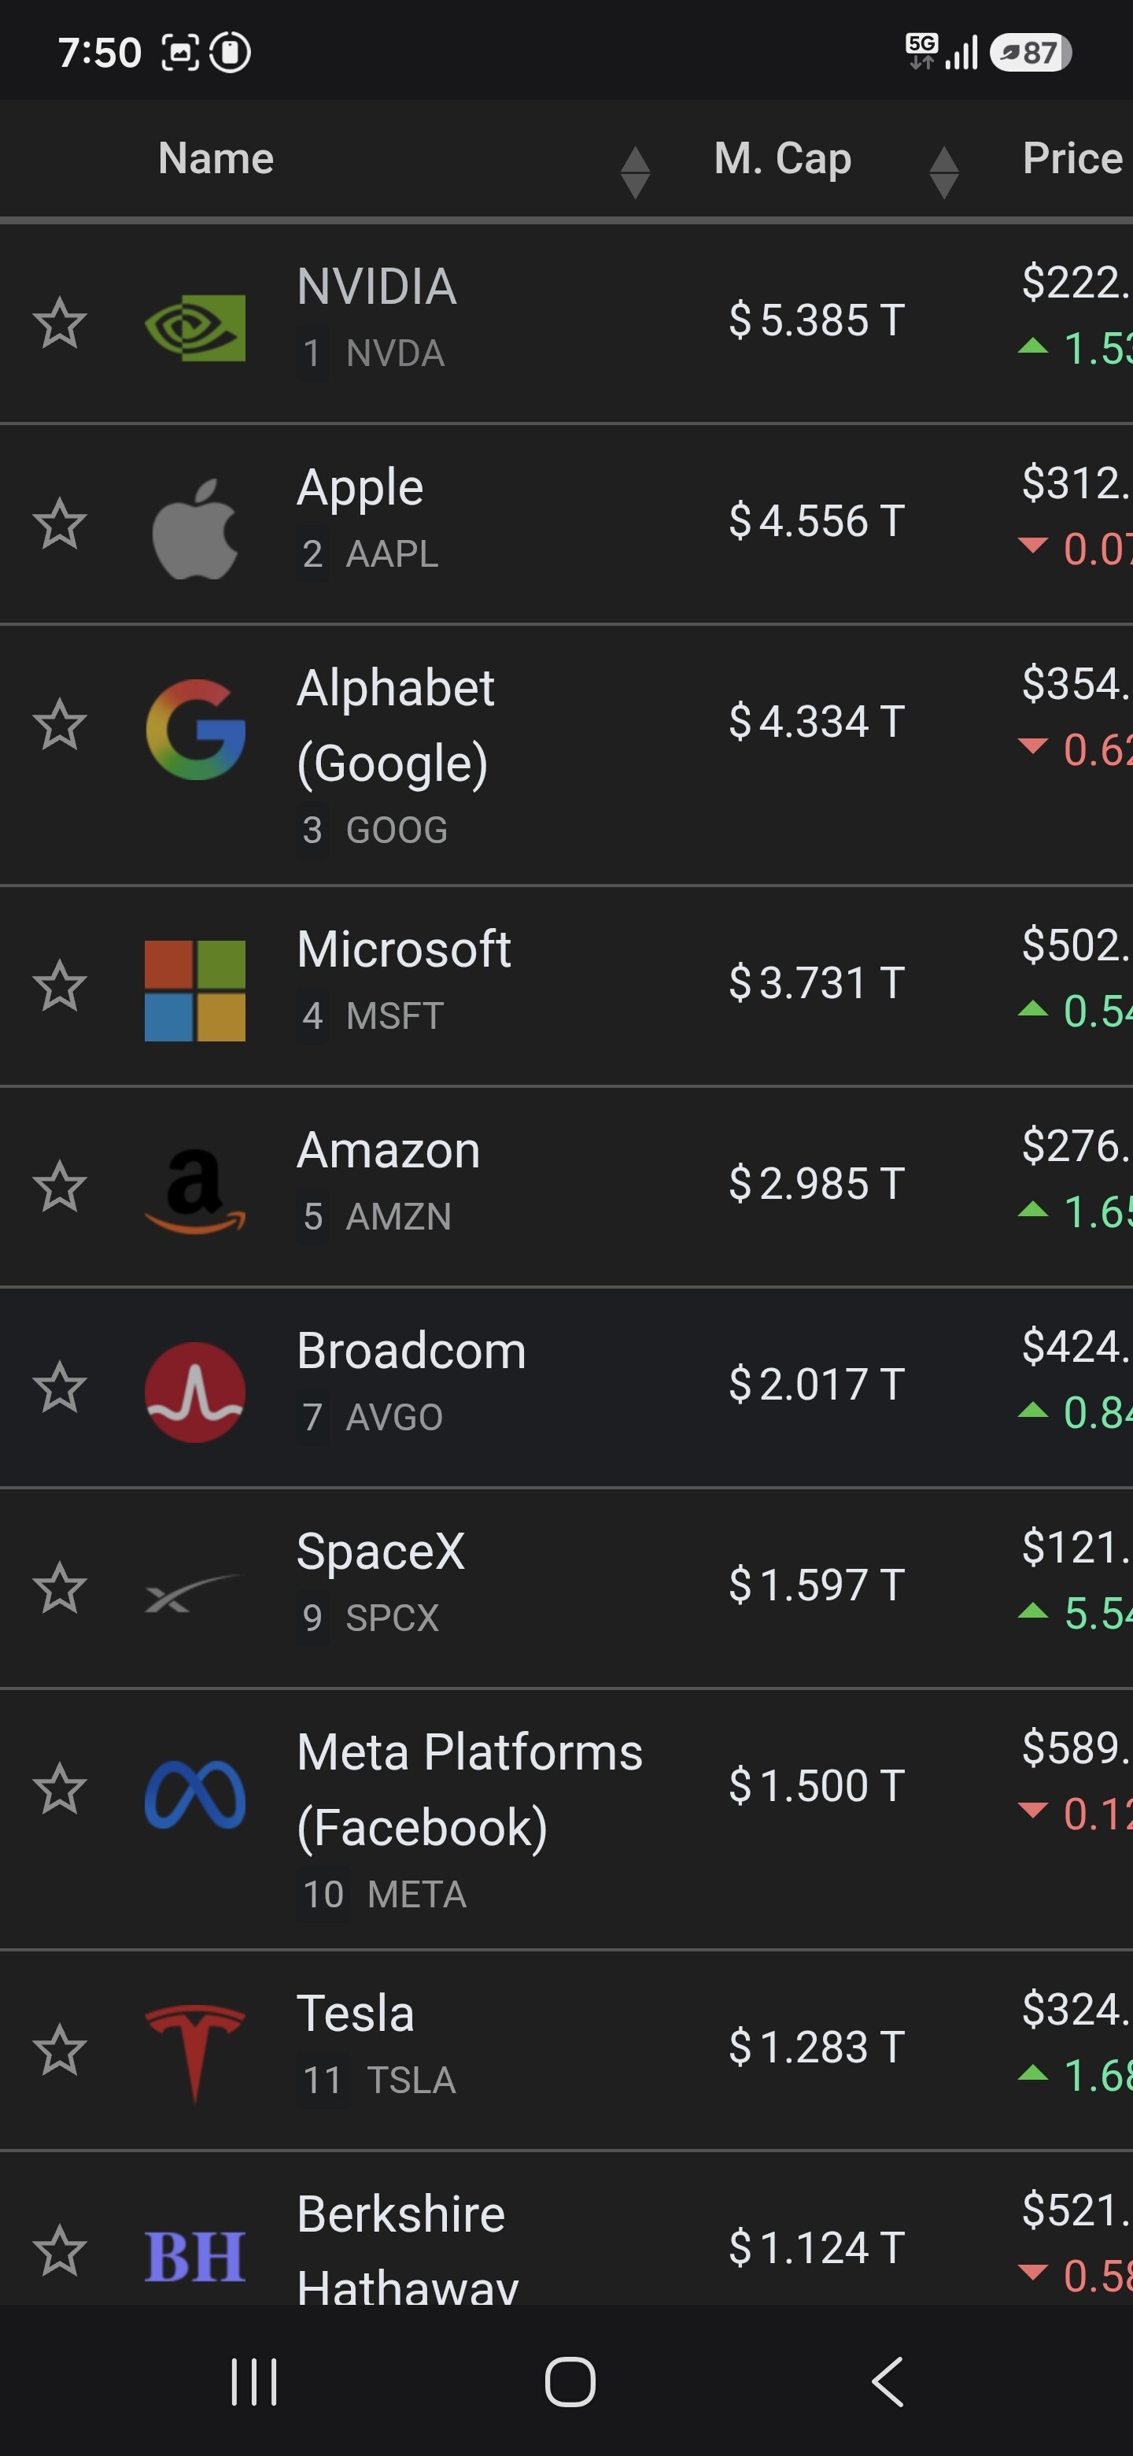Open the Microsoft company link
Image resolution: width=1133 pixels, height=2456 pixels.
click(404, 949)
